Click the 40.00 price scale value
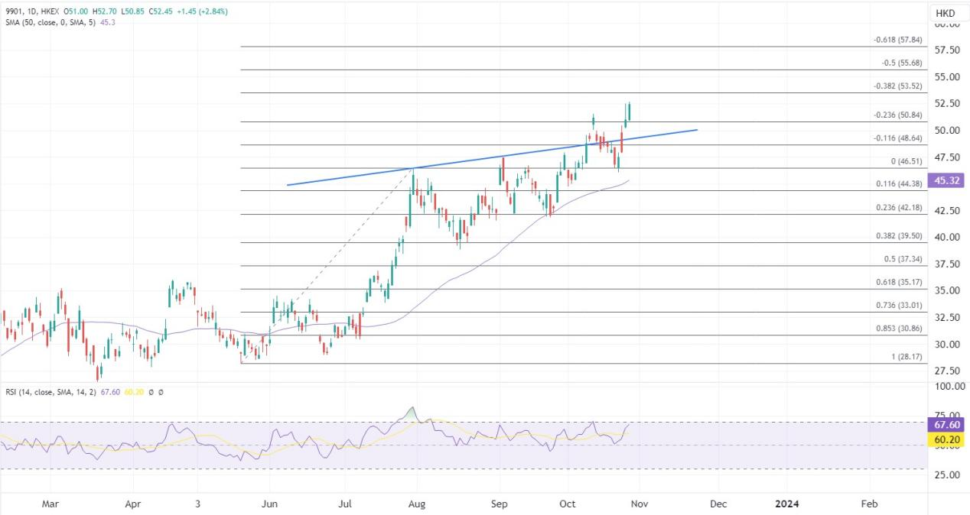The width and height of the screenshot is (970, 515). point(948,238)
